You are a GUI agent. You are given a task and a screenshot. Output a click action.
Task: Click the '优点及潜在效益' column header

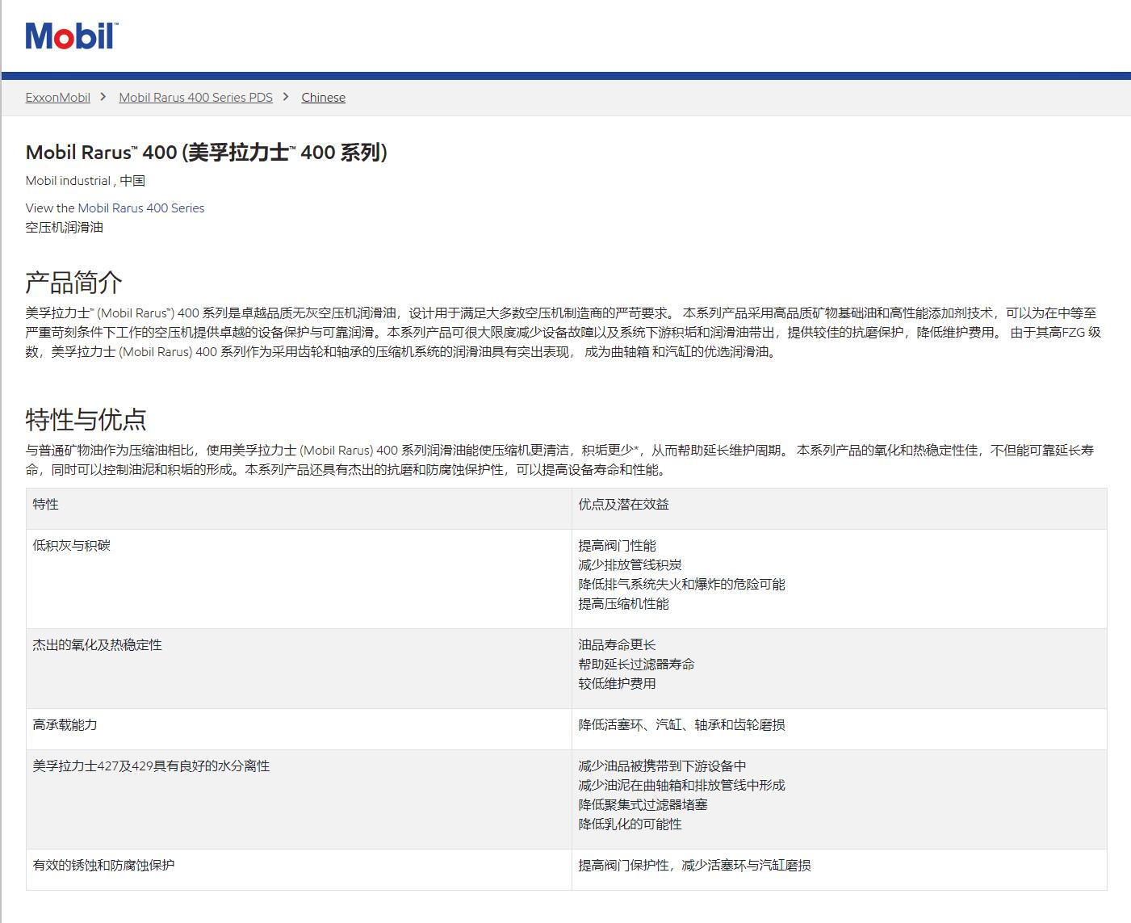pyautogui.click(x=839, y=509)
